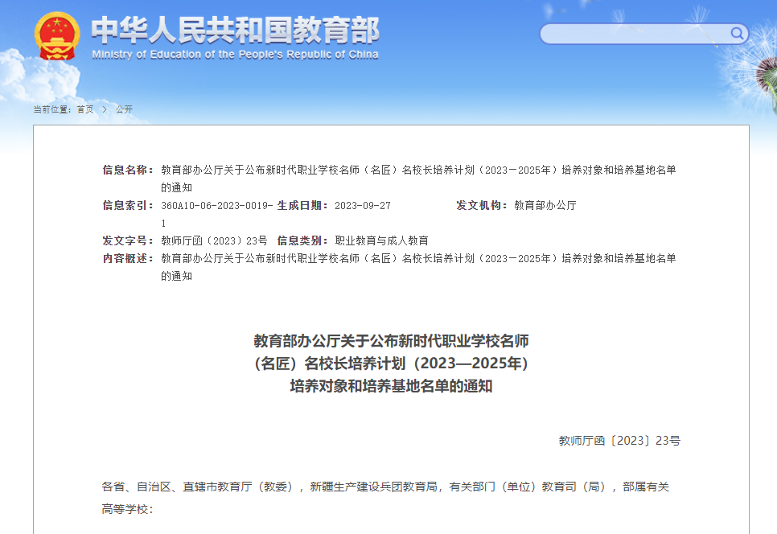
Task: Click the national emblem logo
Action: tap(57, 35)
